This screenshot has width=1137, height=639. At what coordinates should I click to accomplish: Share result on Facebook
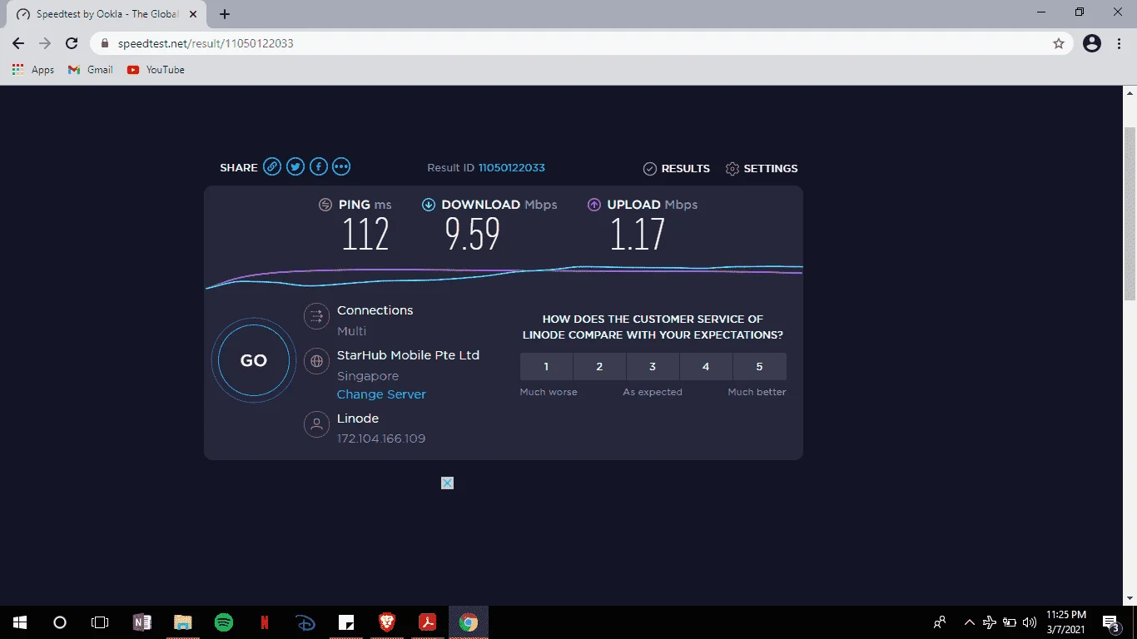tap(318, 167)
